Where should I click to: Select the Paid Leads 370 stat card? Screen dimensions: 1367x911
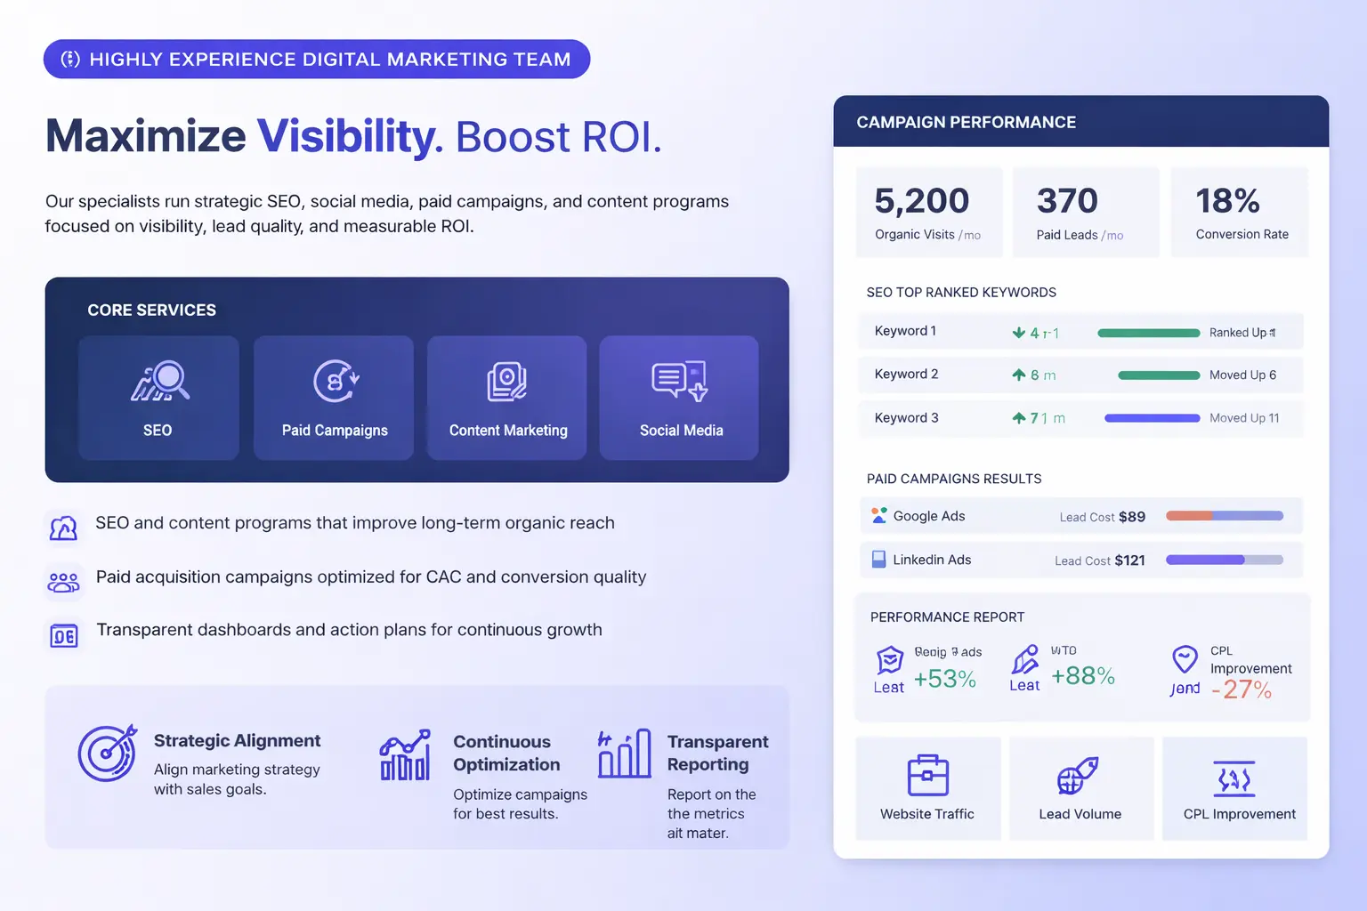(x=1085, y=213)
